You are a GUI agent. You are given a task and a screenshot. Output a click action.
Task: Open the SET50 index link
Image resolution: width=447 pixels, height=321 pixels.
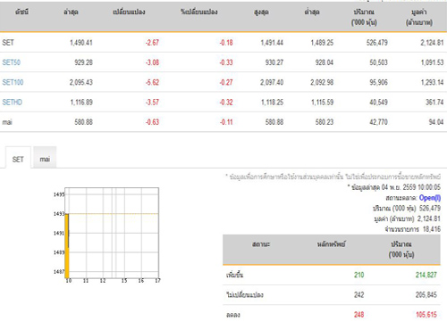(x=12, y=62)
